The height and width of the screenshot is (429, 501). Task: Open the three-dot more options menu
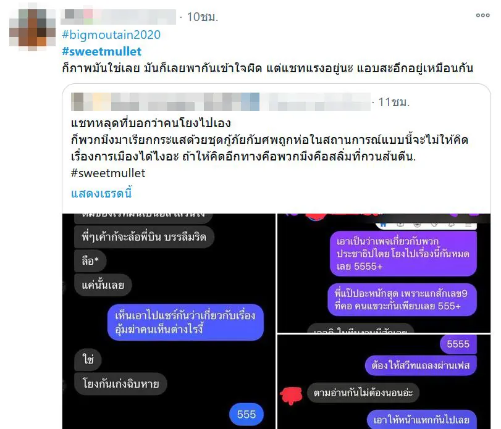click(482, 15)
